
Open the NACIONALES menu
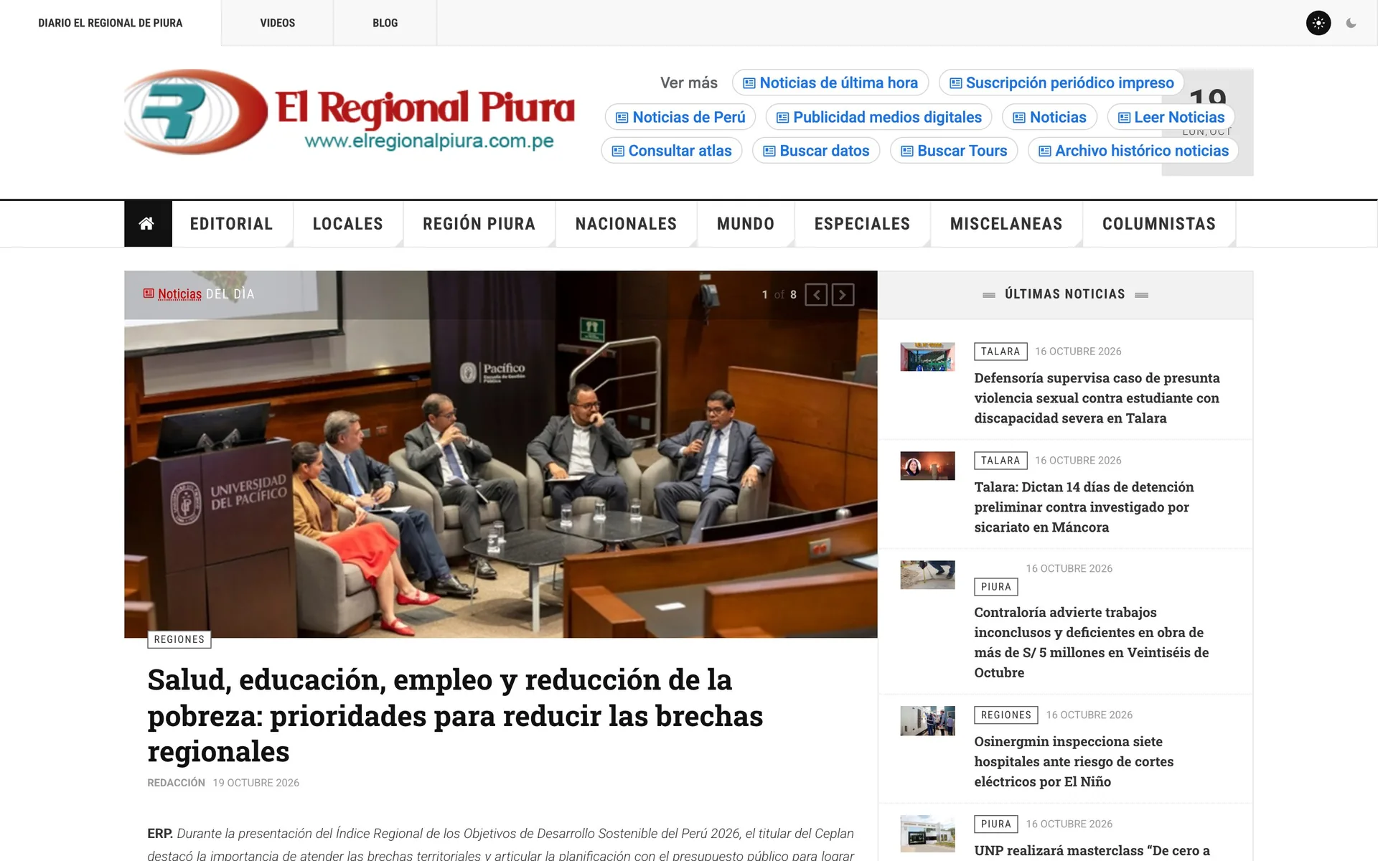click(627, 224)
